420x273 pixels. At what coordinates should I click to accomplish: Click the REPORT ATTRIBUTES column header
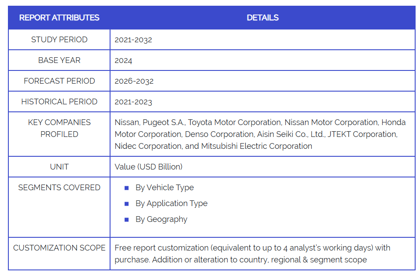click(x=59, y=18)
